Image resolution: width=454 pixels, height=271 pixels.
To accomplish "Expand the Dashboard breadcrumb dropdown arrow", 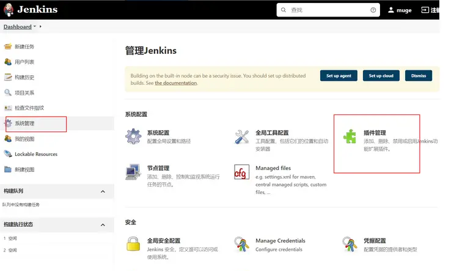I will tap(35, 26).
